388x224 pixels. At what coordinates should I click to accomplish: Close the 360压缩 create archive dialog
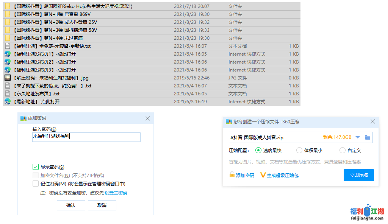[373, 121]
